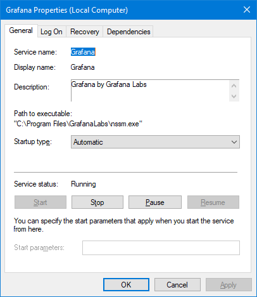Image resolution: width=257 pixels, height=297 pixels.
Task: Click the description scroll down arrow
Action: (234, 96)
